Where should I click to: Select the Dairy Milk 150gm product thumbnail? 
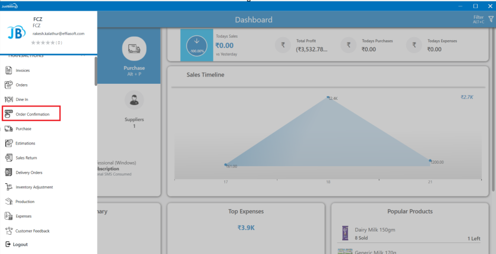[x=345, y=233]
